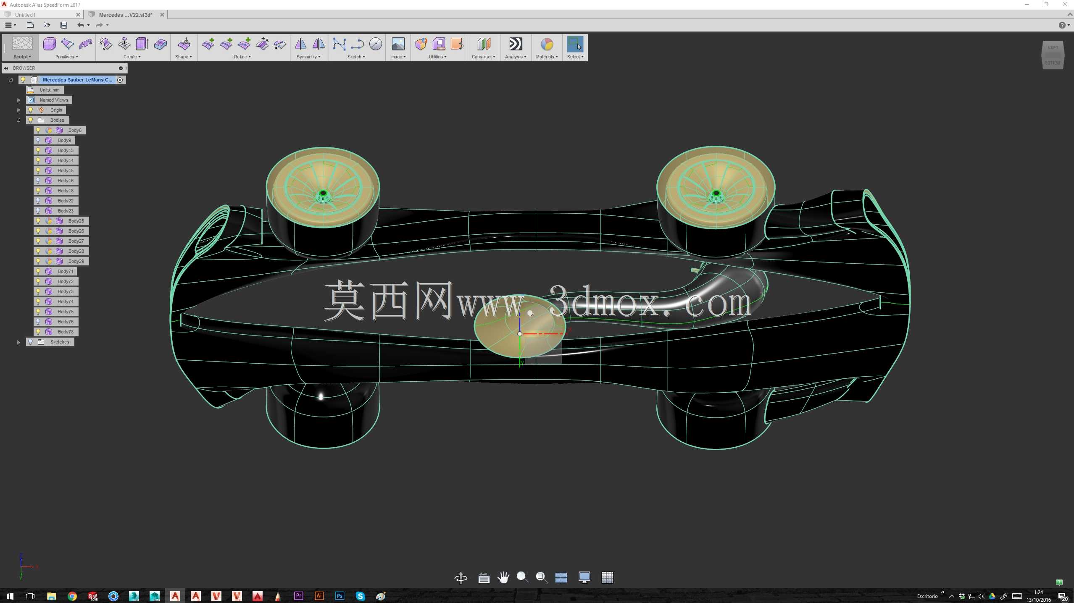Click the Zoom magnifier tool
1074x603 pixels.
(522, 578)
